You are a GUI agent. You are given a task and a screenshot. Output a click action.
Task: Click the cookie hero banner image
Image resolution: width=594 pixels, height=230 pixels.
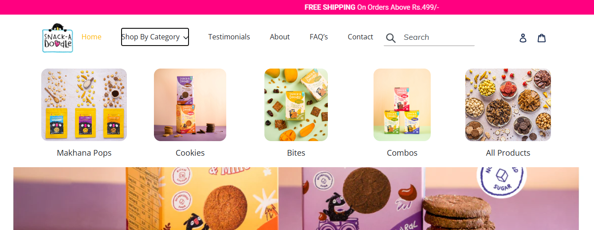pyautogui.click(x=296, y=199)
